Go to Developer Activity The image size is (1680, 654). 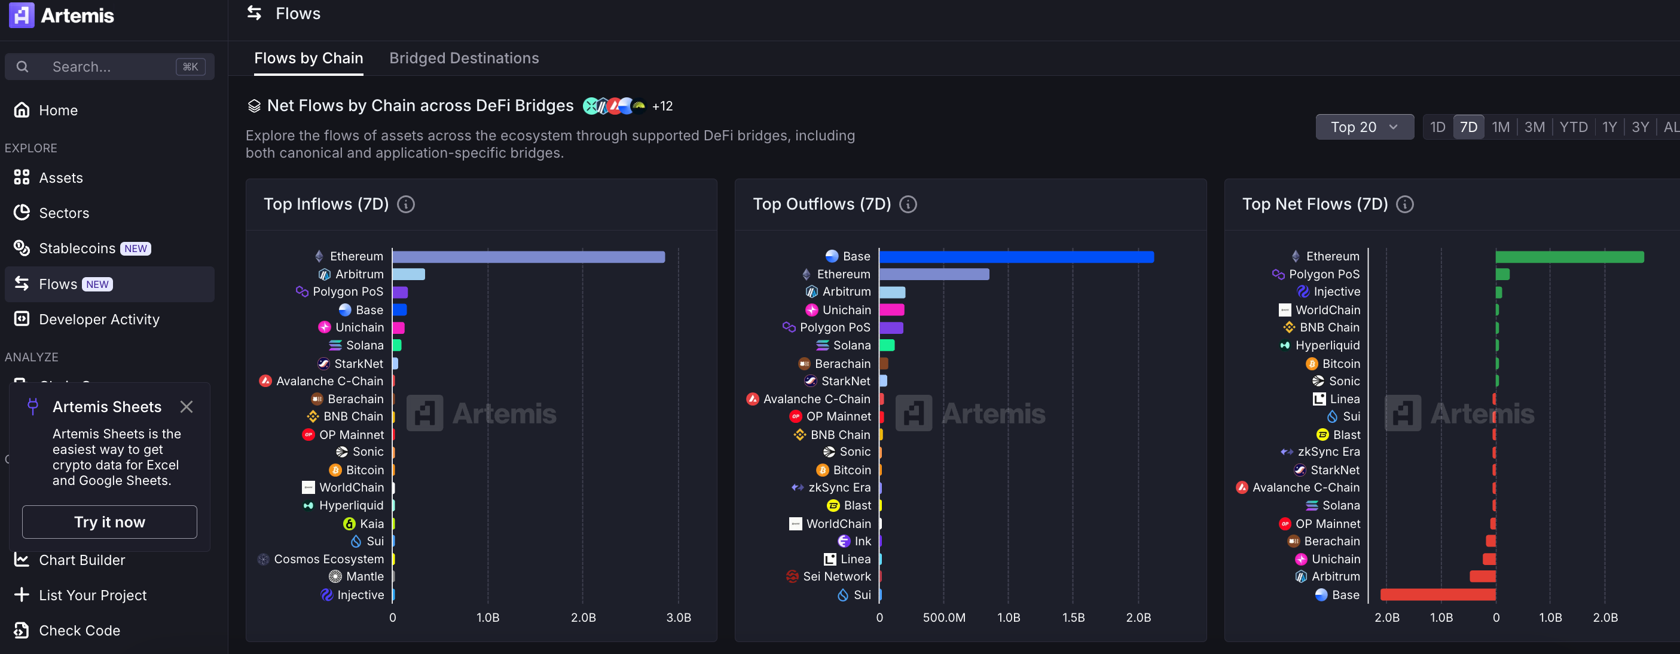(99, 319)
